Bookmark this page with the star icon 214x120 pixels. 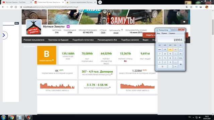(191, 7)
